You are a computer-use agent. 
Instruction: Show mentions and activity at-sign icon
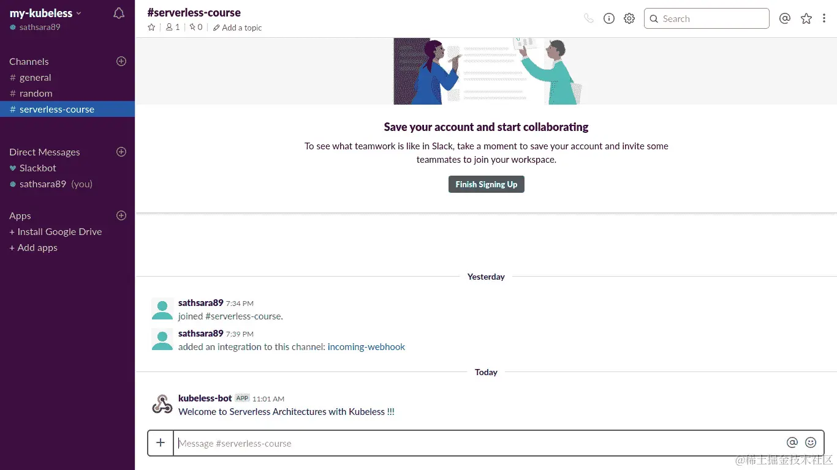(x=785, y=18)
